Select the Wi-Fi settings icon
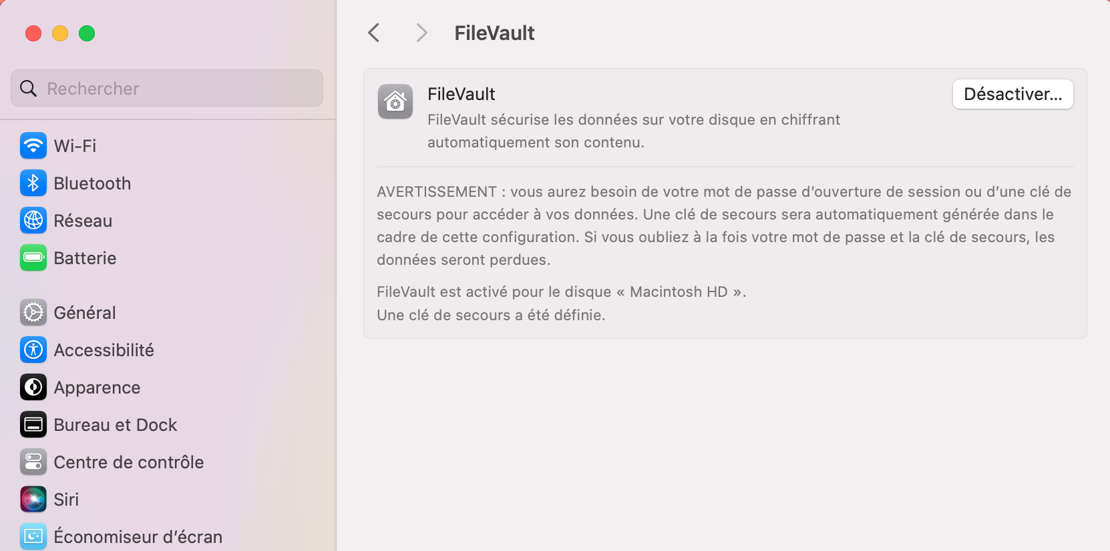The height and width of the screenshot is (551, 1110). click(x=33, y=145)
